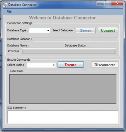Click the 'SQL Statment :' label
The width and height of the screenshot is (126, 132).
(x=17, y=108)
